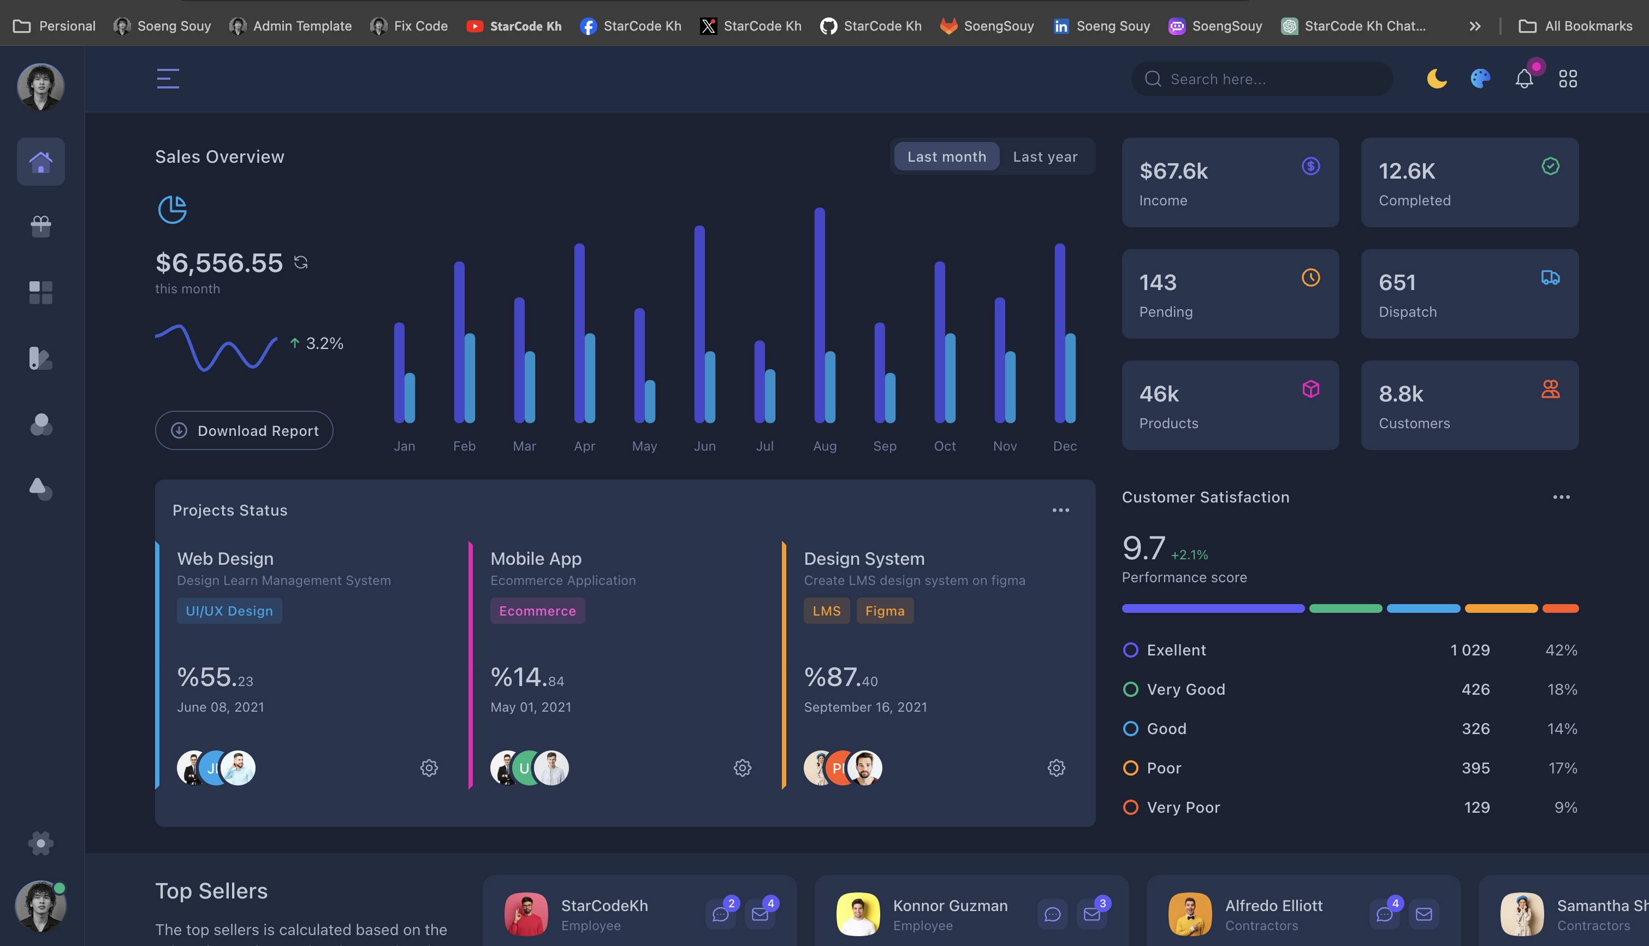Viewport: 1649px width, 946px height.
Task: Click the Ecommerce tag
Action: pyautogui.click(x=537, y=611)
